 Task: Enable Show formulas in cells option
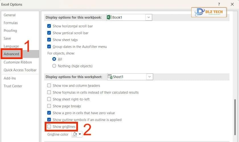point(49,92)
